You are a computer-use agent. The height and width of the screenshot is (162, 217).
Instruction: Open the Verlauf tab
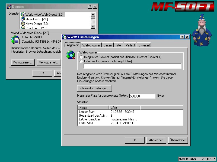tap(130, 45)
